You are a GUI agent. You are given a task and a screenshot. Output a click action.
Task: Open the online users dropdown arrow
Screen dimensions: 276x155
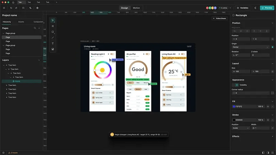230,8
